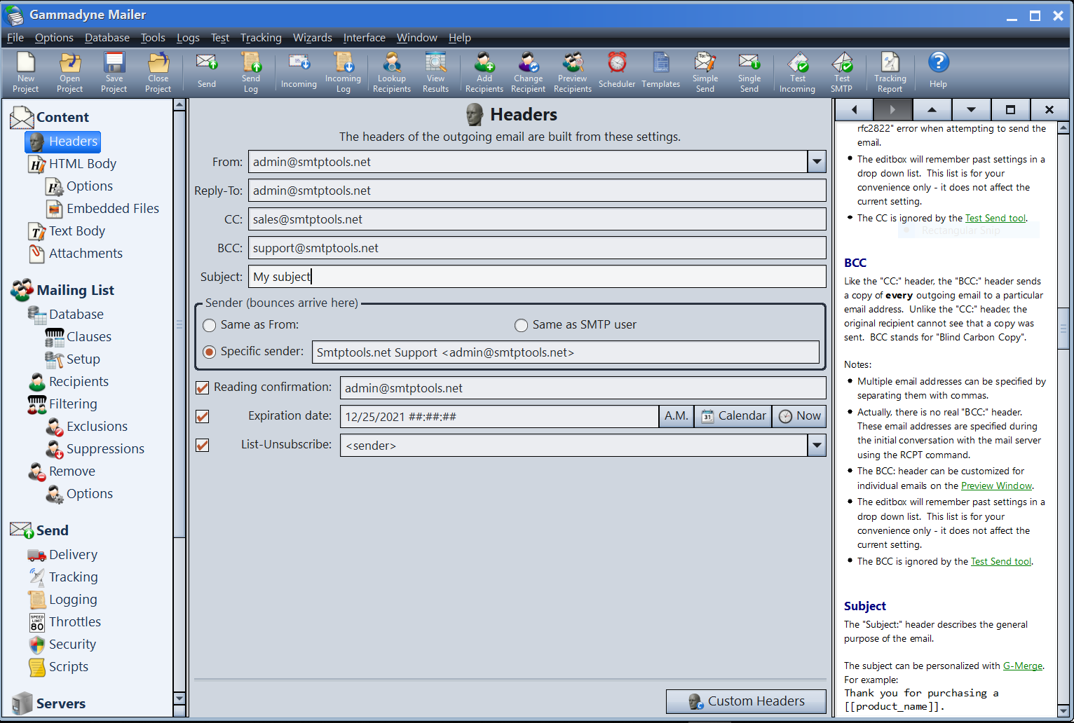The height and width of the screenshot is (723, 1074).
Task: Open the Incoming Log
Action: [x=343, y=72]
